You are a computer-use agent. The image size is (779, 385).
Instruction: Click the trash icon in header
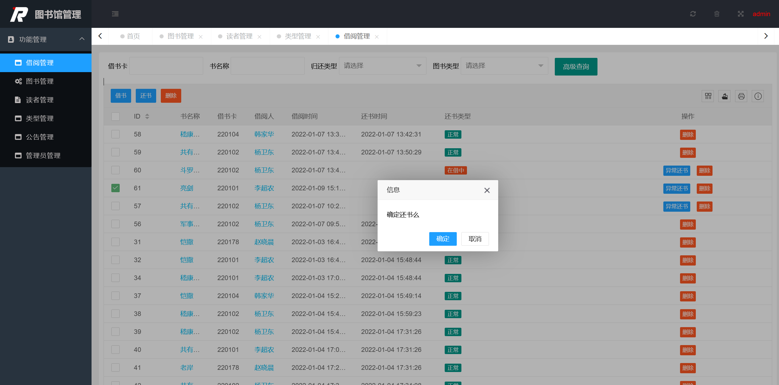tap(717, 14)
